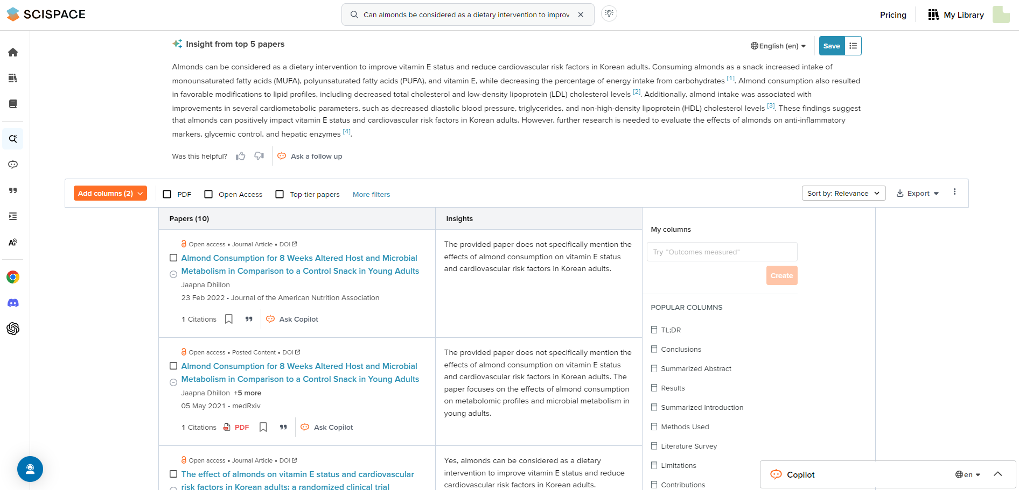Check the Limitations popular column

[x=654, y=465]
